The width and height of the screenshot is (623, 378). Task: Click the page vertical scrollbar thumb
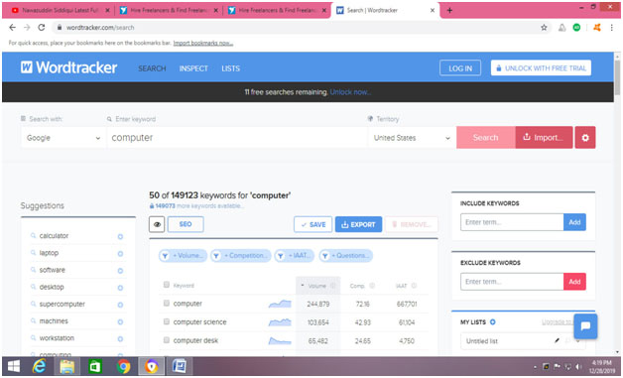617,77
